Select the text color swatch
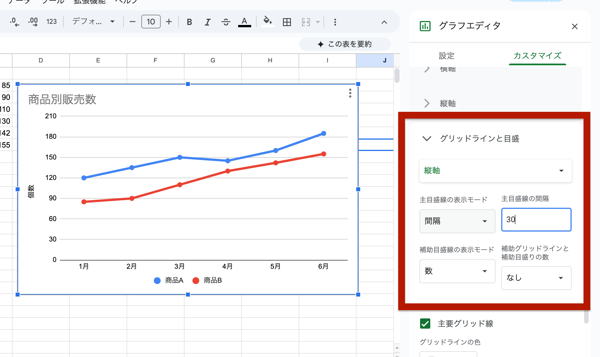This screenshot has height=357, width=600. coord(244,22)
